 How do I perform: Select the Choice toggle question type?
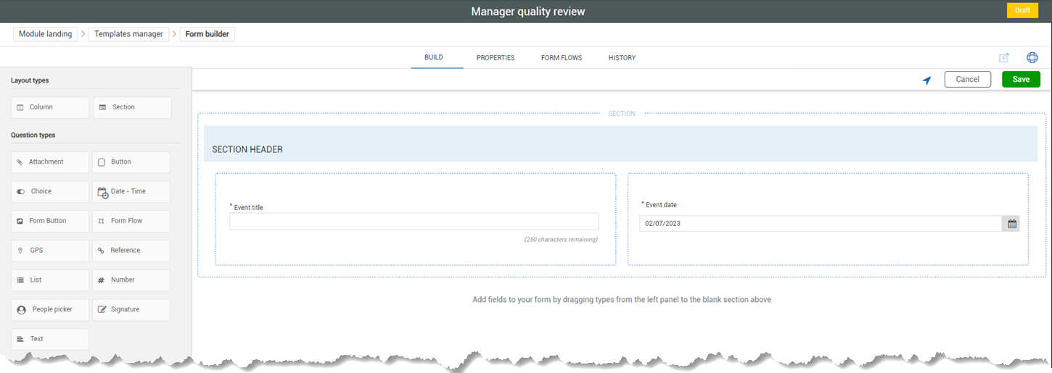(x=50, y=192)
